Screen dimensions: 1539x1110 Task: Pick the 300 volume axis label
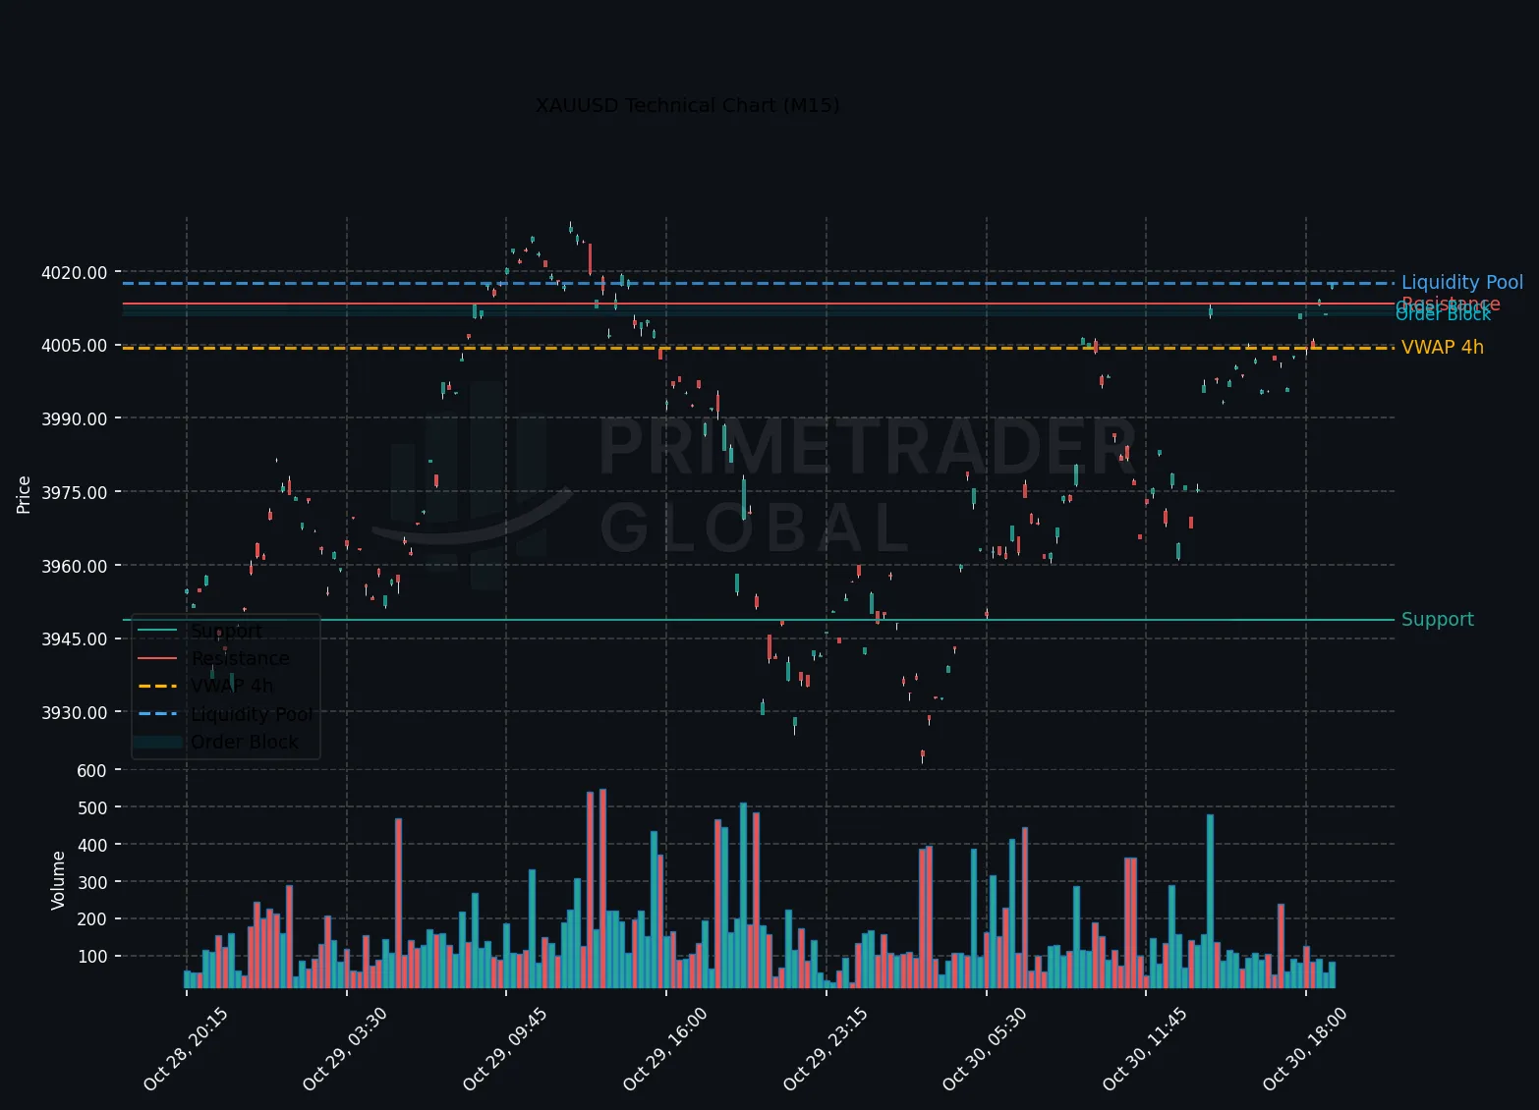(x=91, y=882)
